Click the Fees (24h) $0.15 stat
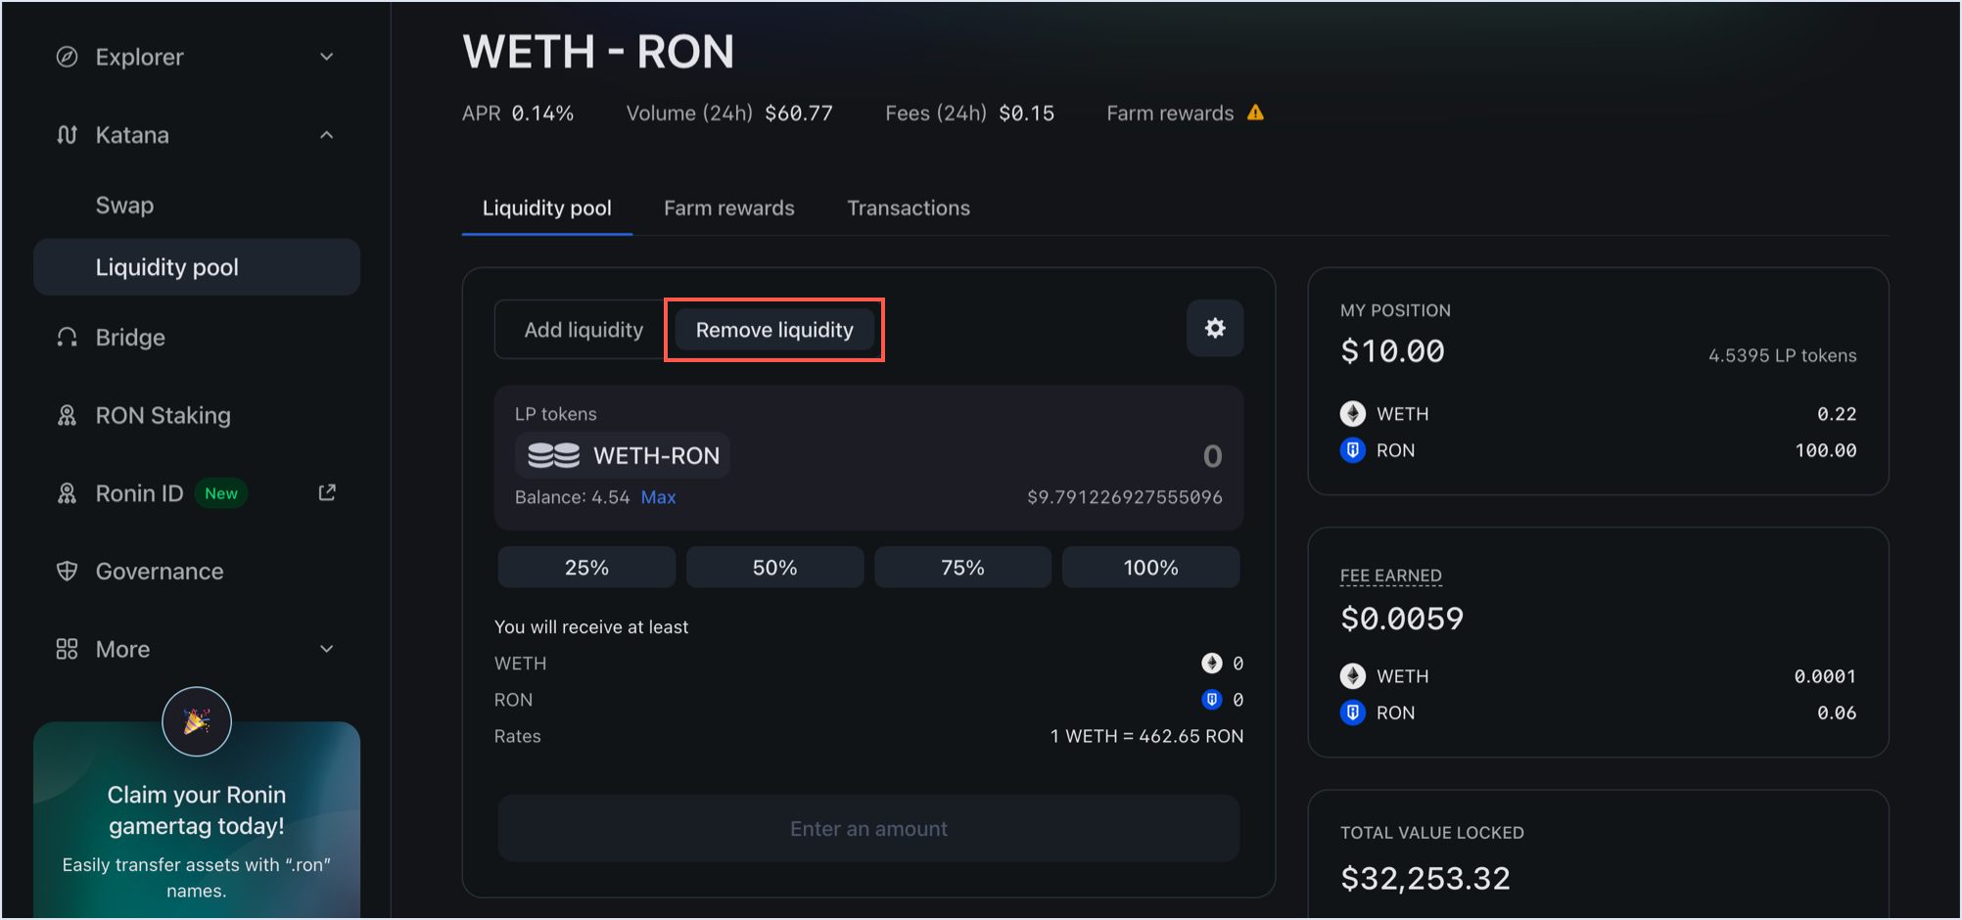The image size is (1962, 920). (x=969, y=114)
